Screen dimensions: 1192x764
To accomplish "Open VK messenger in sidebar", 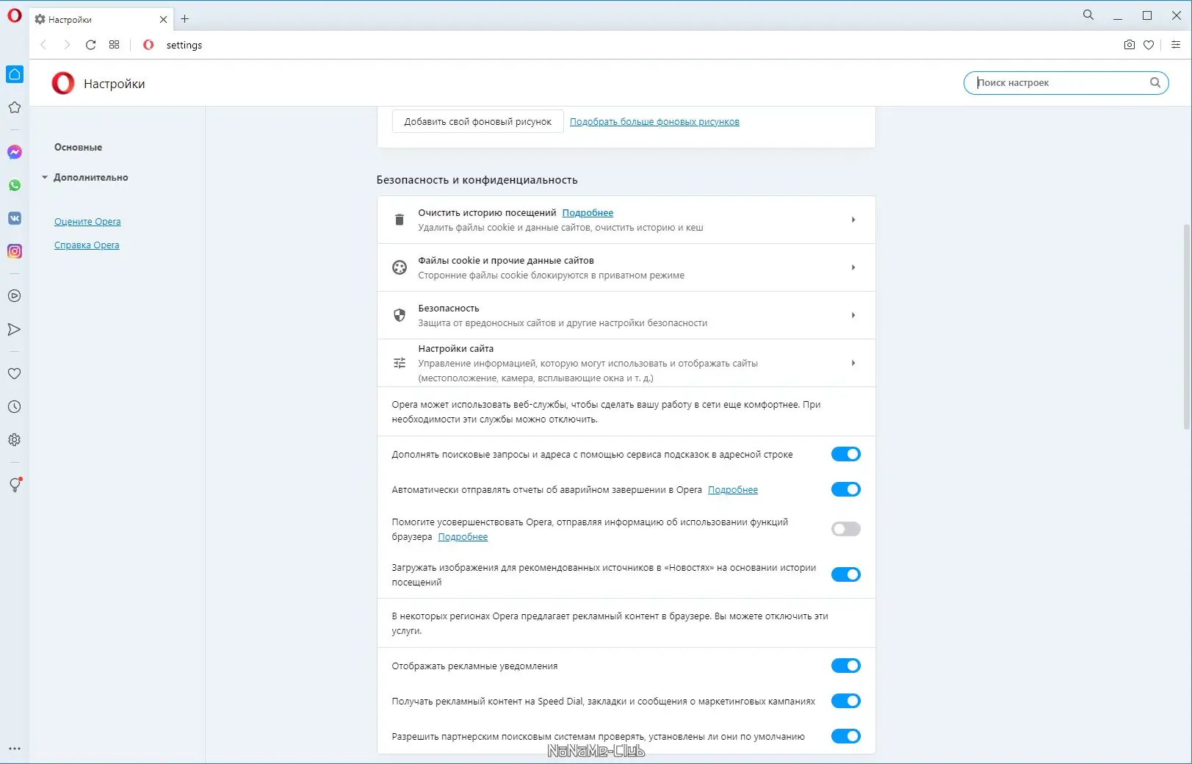I will 15,218.
